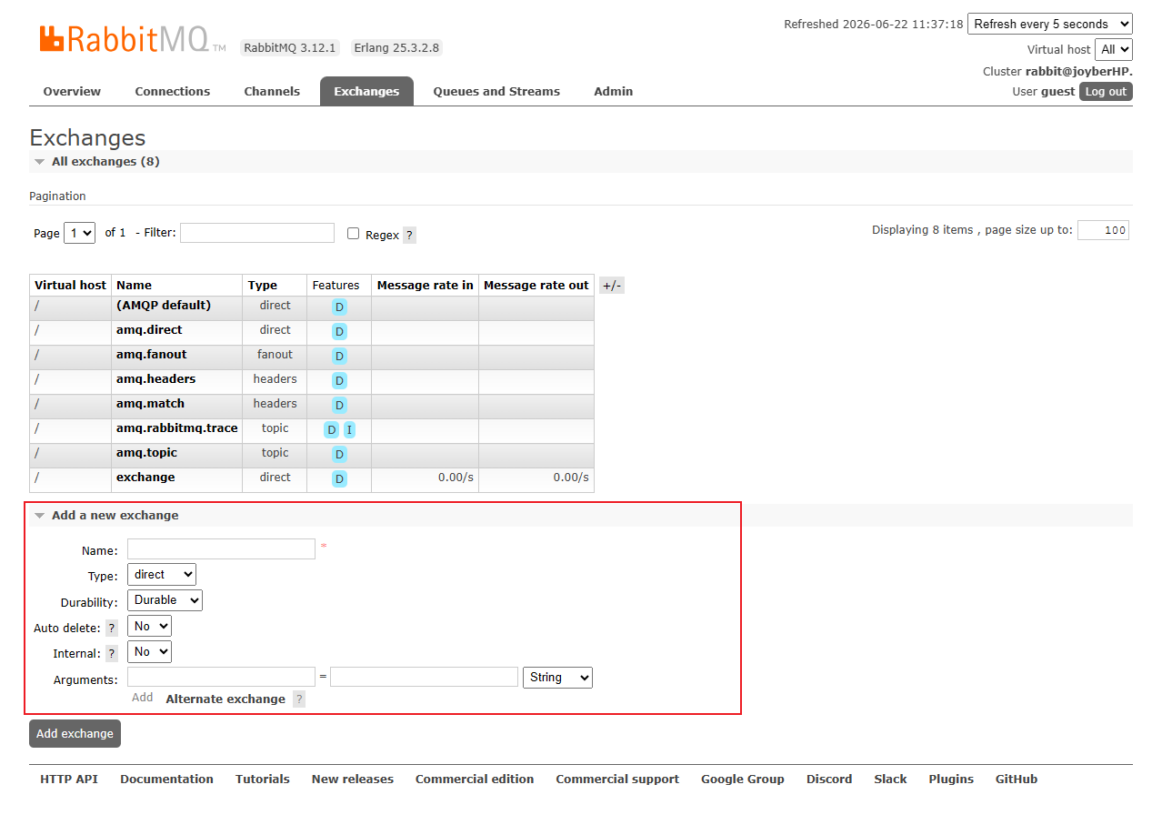Click the Regex help question mark
This screenshot has height=835, width=1162.
(x=409, y=235)
